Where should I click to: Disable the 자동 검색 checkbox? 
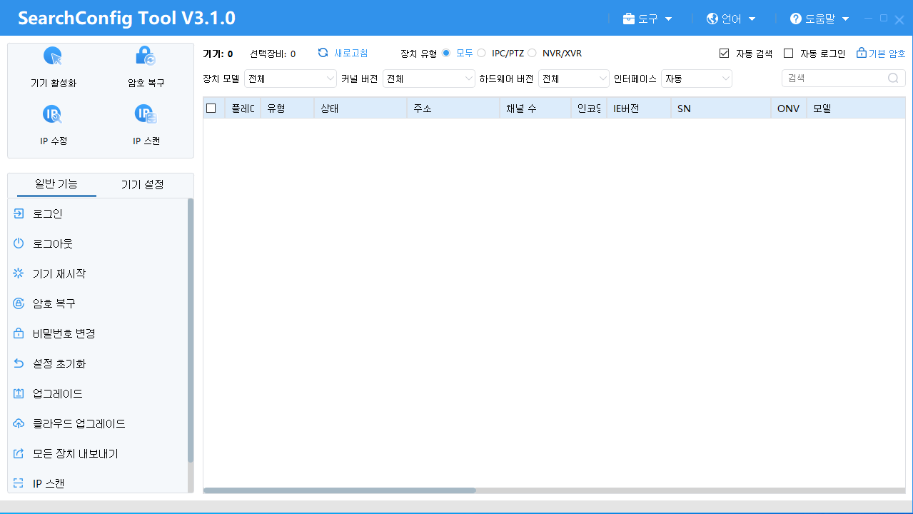pos(725,54)
